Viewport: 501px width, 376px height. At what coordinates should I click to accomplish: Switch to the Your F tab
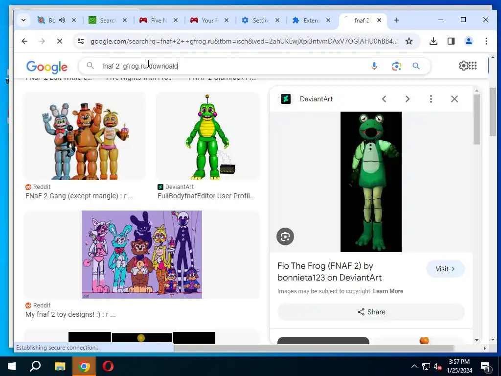209,20
